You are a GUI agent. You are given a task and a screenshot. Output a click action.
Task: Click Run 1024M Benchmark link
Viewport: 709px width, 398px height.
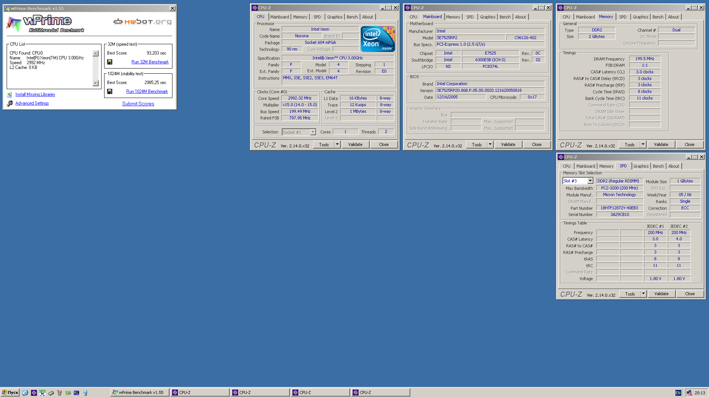click(x=147, y=91)
